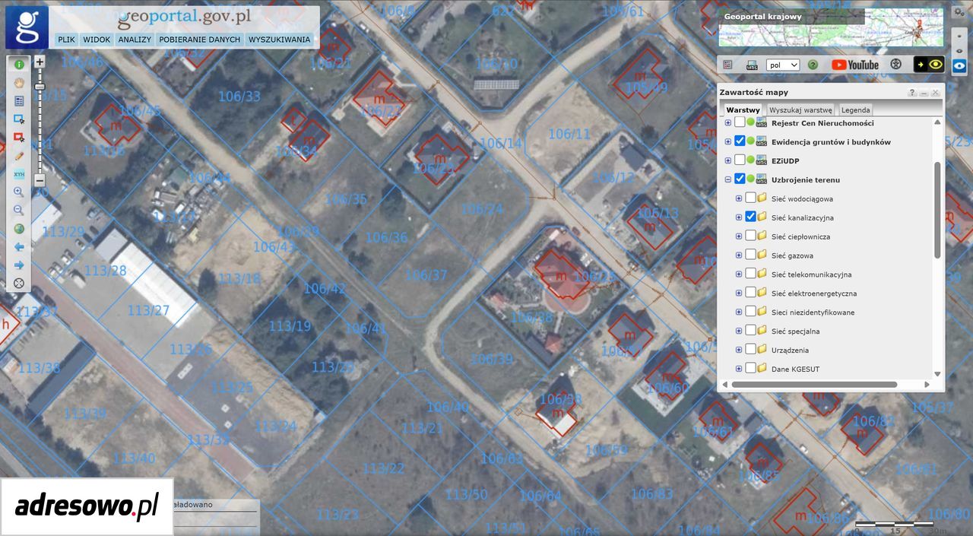The image size is (973, 536).
Task: Select the magnifier zoom-out tool
Action: (x=19, y=210)
